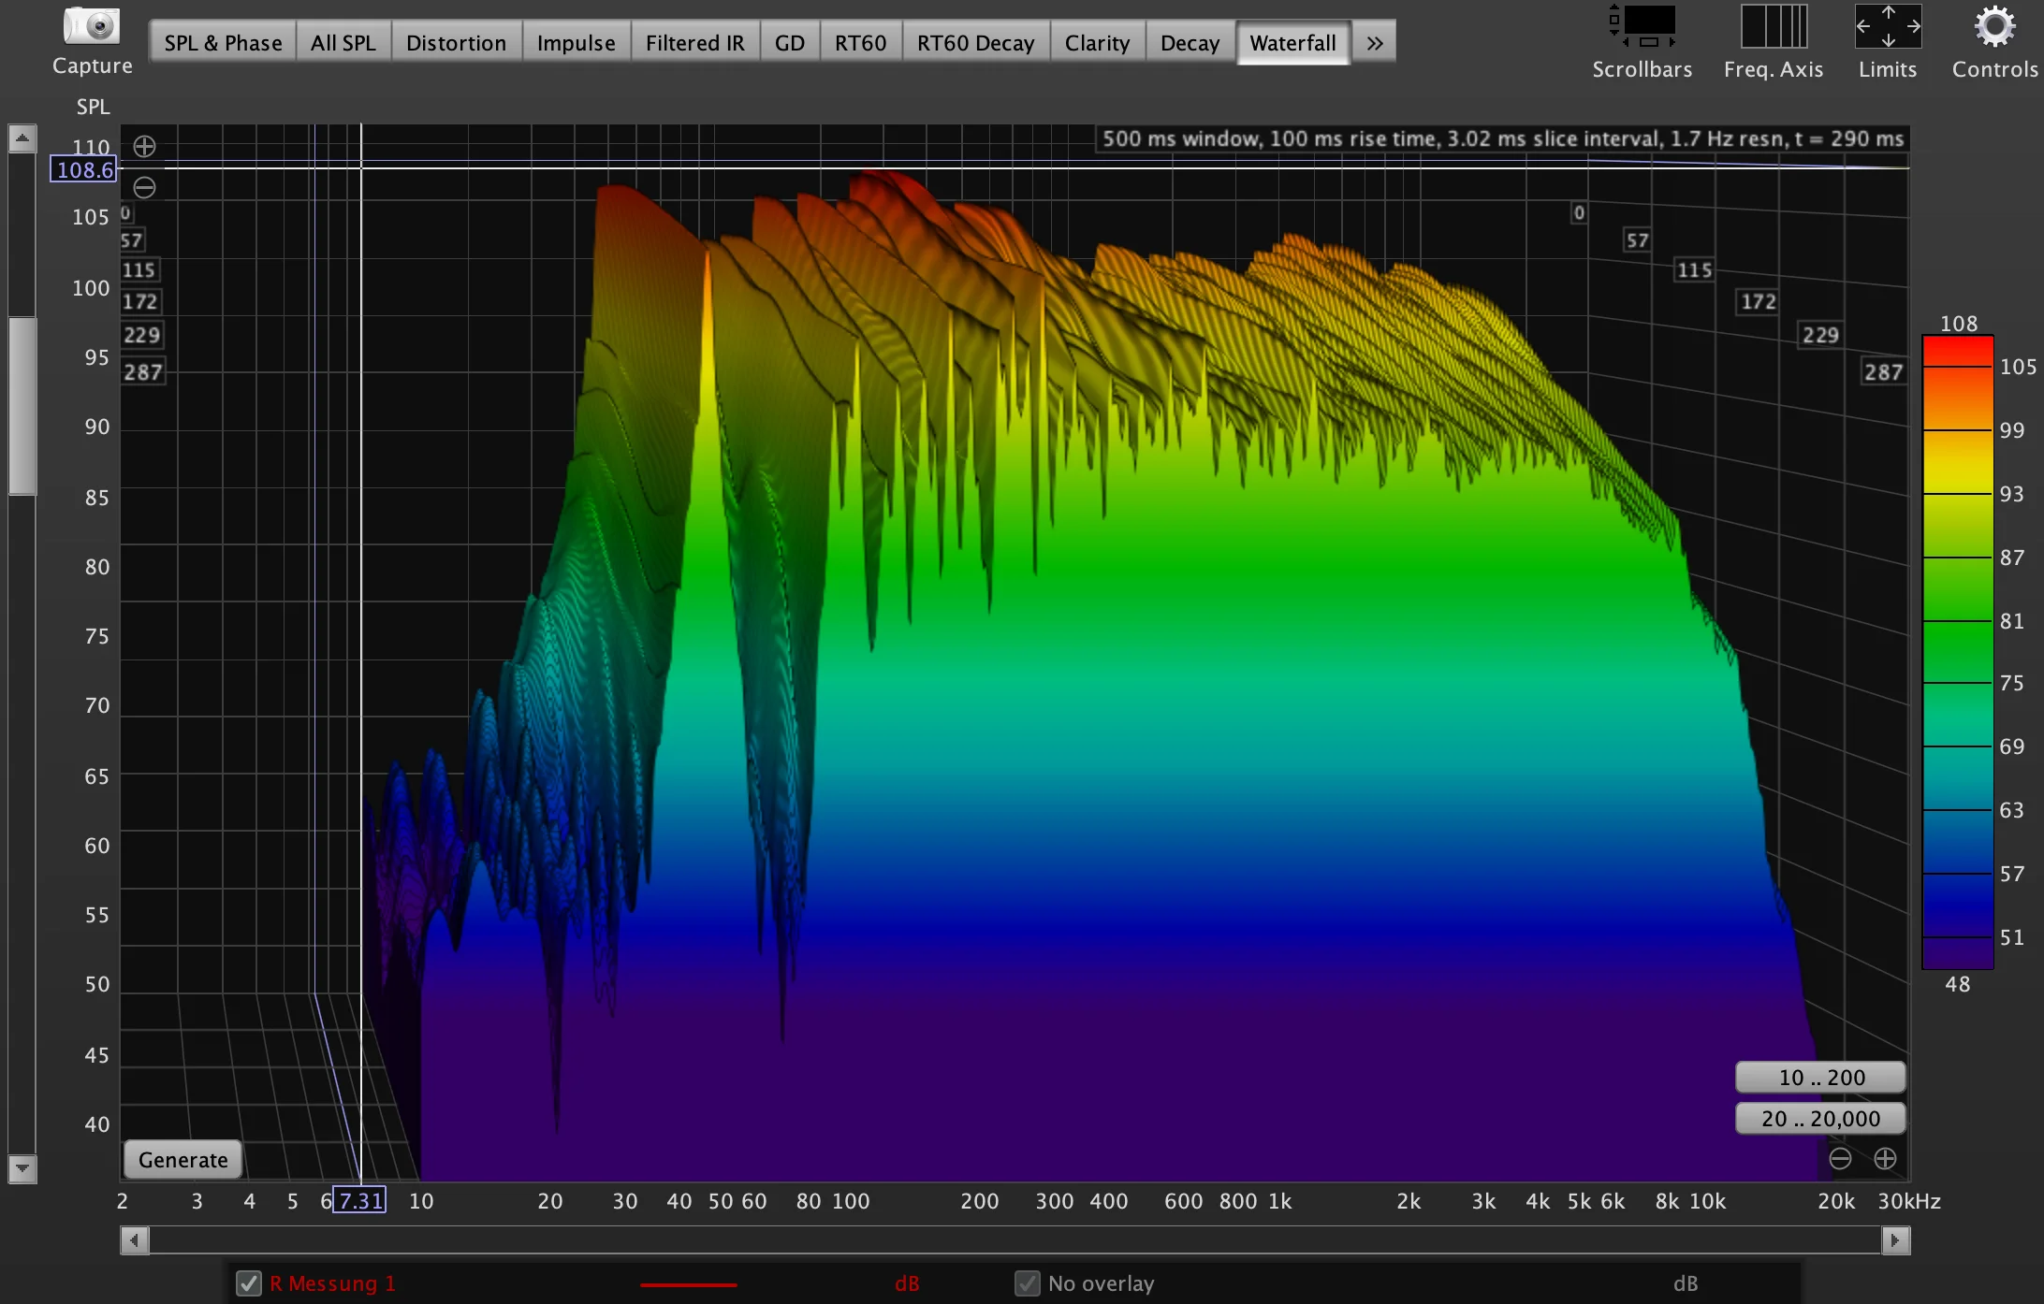Click the Capture camera icon
Viewport: 2044px width, 1304px height.
pyautogui.click(x=92, y=26)
